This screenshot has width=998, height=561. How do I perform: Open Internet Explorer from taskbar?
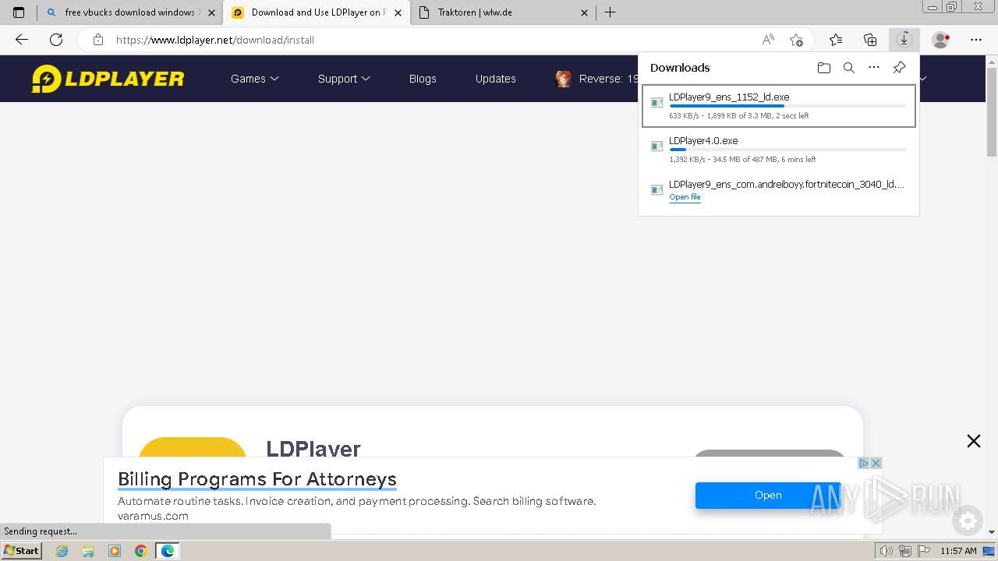coord(62,551)
